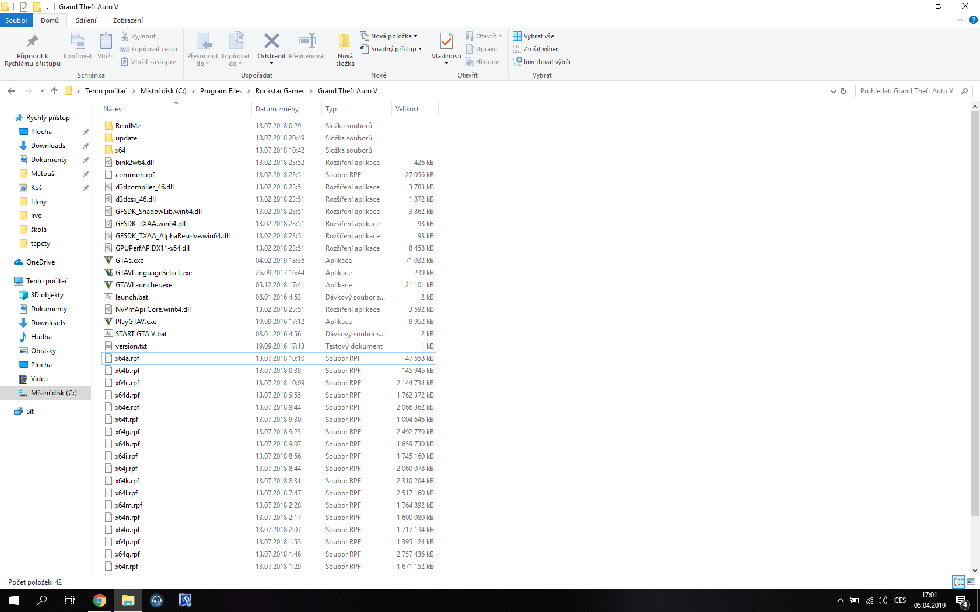Sort files by Velikost column

[415, 109]
